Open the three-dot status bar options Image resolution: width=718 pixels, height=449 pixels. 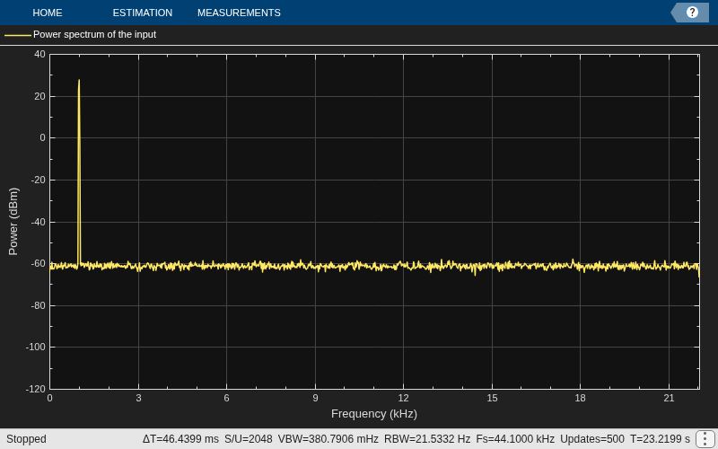[705, 439]
